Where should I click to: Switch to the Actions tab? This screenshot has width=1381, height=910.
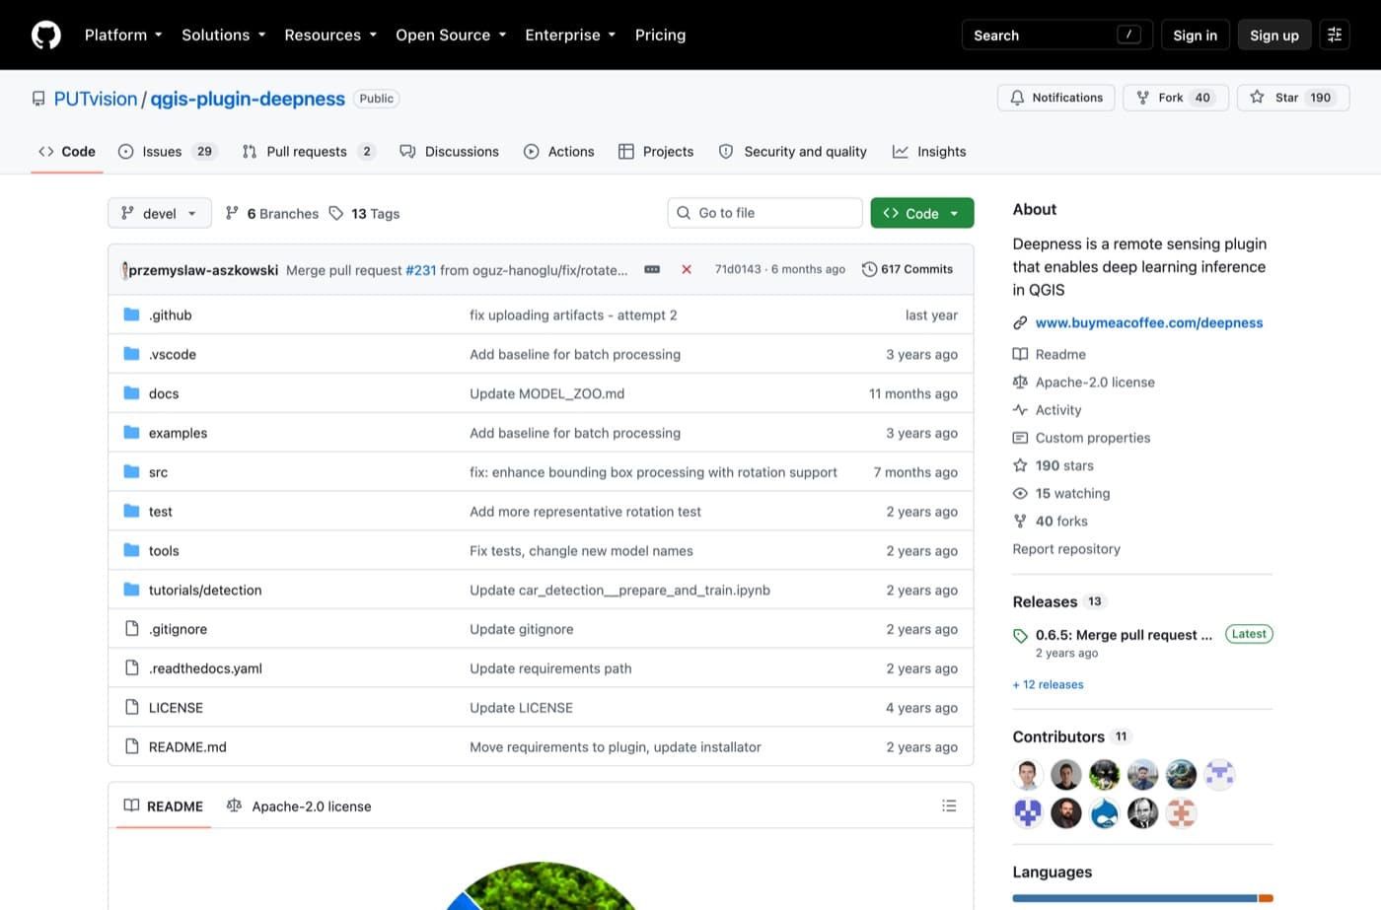[x=558, y=152]
